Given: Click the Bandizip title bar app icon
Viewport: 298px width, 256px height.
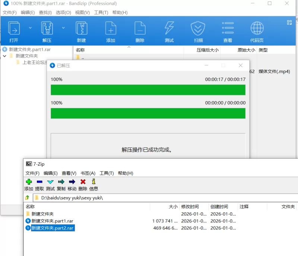Looking at the screenshot, I should 6,3.
